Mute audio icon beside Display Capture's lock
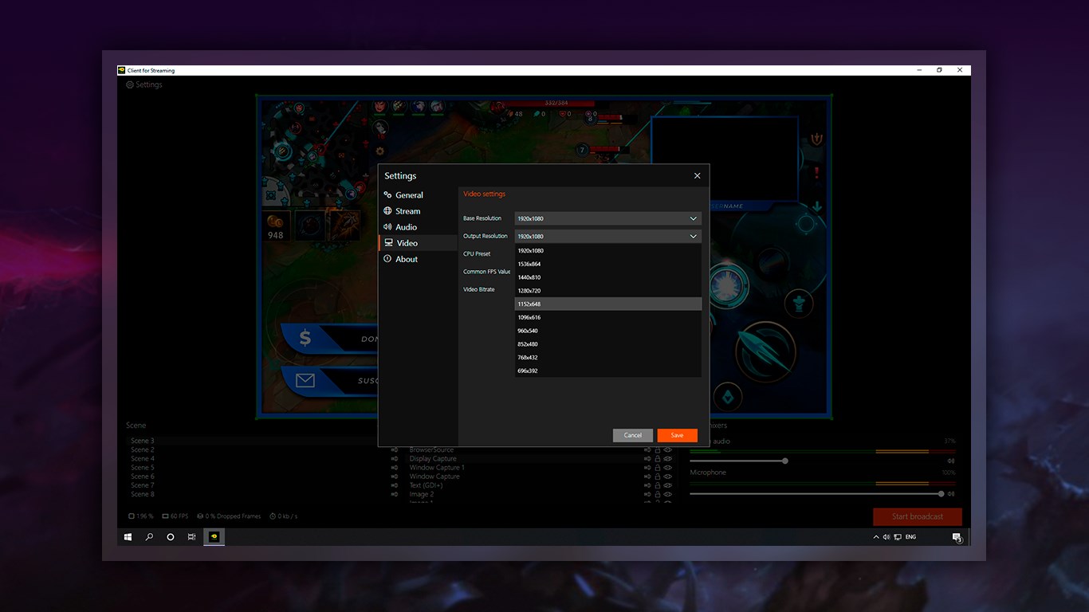The image size is (1089, 612). [x=647, y=459]
